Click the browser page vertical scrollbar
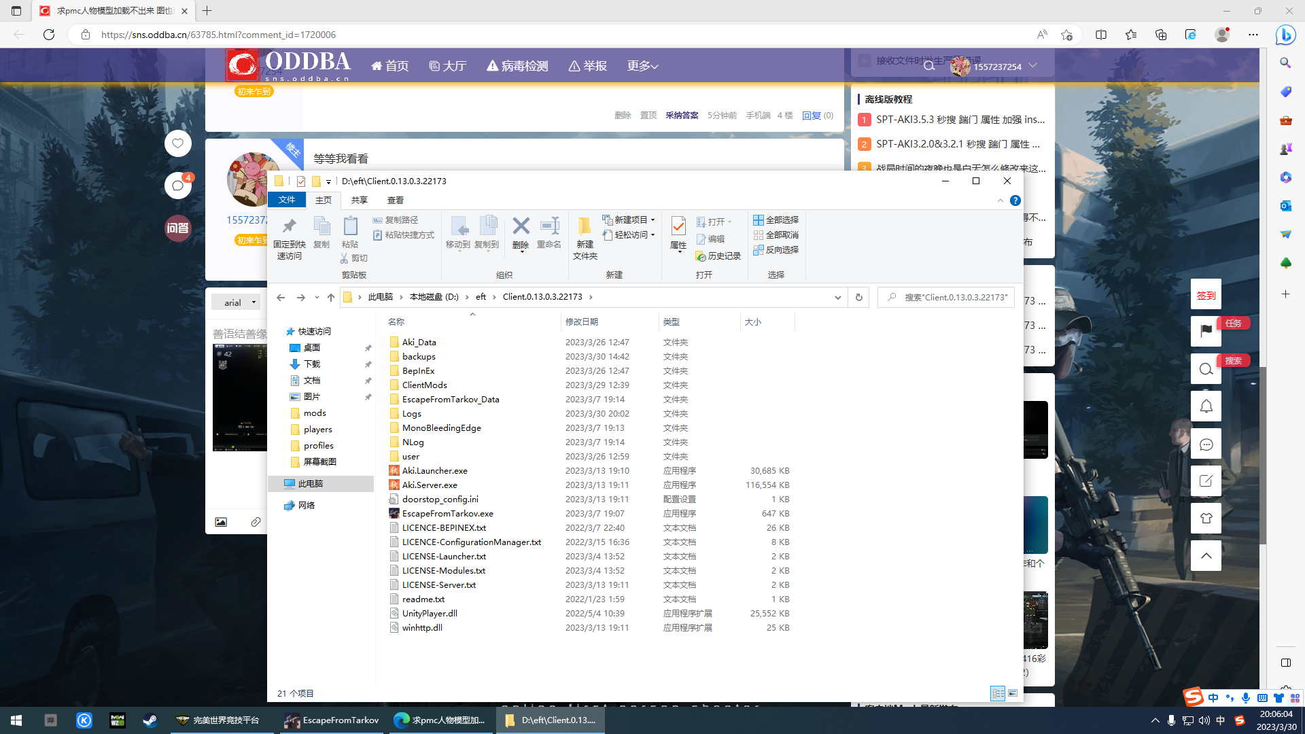 click(1263, 455)
